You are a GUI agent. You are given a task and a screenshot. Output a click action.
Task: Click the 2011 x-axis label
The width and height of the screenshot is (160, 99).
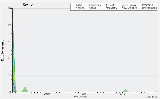coord(85,94)
